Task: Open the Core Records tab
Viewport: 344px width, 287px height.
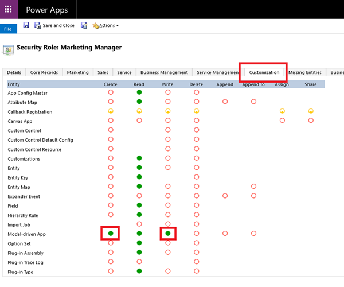Action: tap(44, 73)
